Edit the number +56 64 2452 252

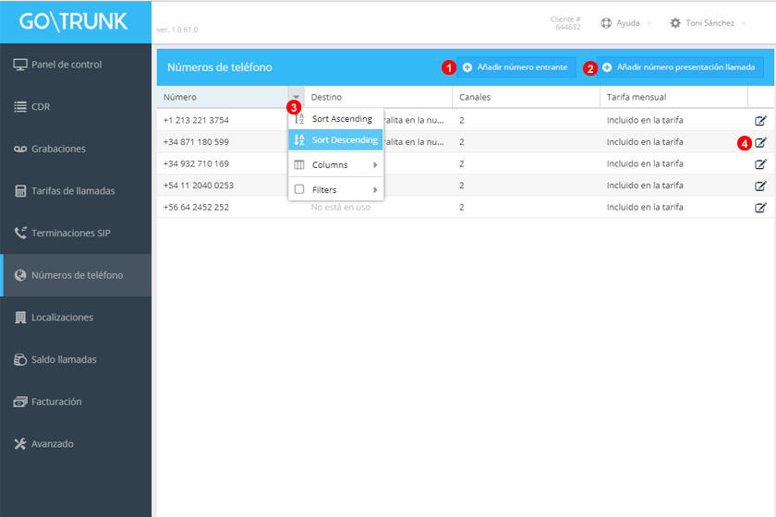760,208
